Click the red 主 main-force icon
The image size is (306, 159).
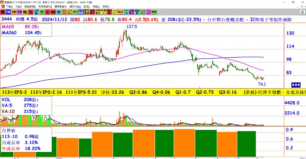[47, 12]
